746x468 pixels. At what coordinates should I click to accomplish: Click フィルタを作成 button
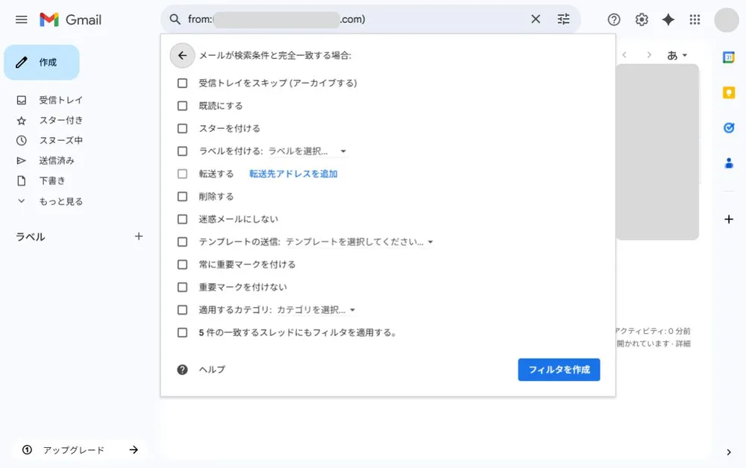click(x=559, y=370)
